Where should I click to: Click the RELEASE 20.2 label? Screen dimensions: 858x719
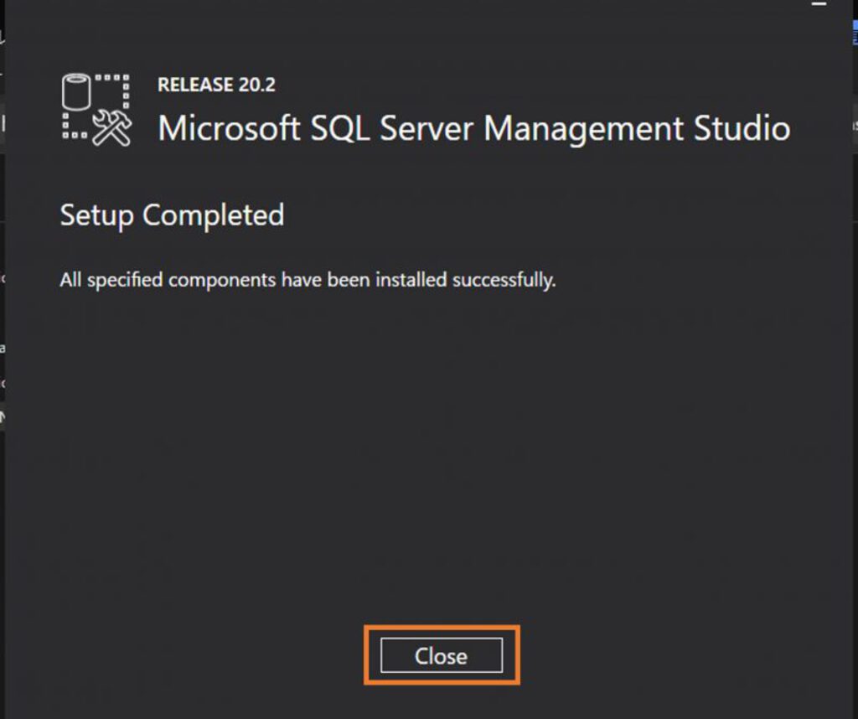(x=217, y=85)
